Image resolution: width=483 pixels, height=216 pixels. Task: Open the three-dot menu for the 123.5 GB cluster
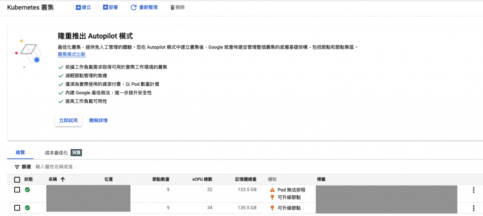[x=474, y=190]
